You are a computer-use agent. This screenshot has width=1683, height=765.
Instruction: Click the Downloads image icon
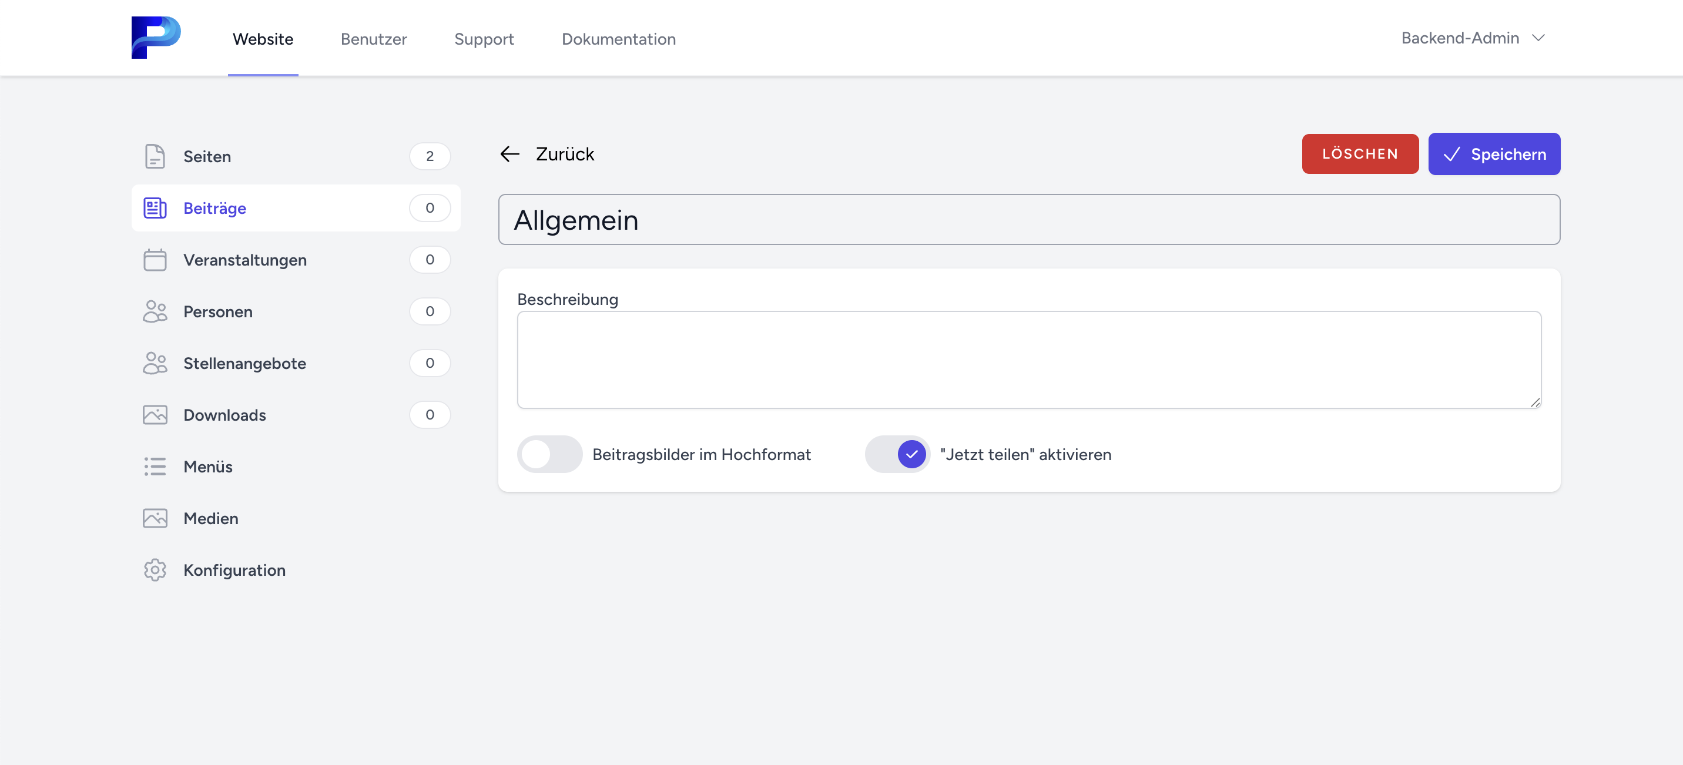[x=155, y=415]
